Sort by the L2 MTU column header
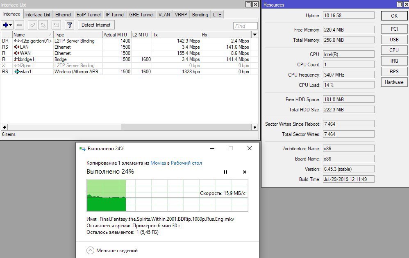The image size is (409, 258). [141, 35]
